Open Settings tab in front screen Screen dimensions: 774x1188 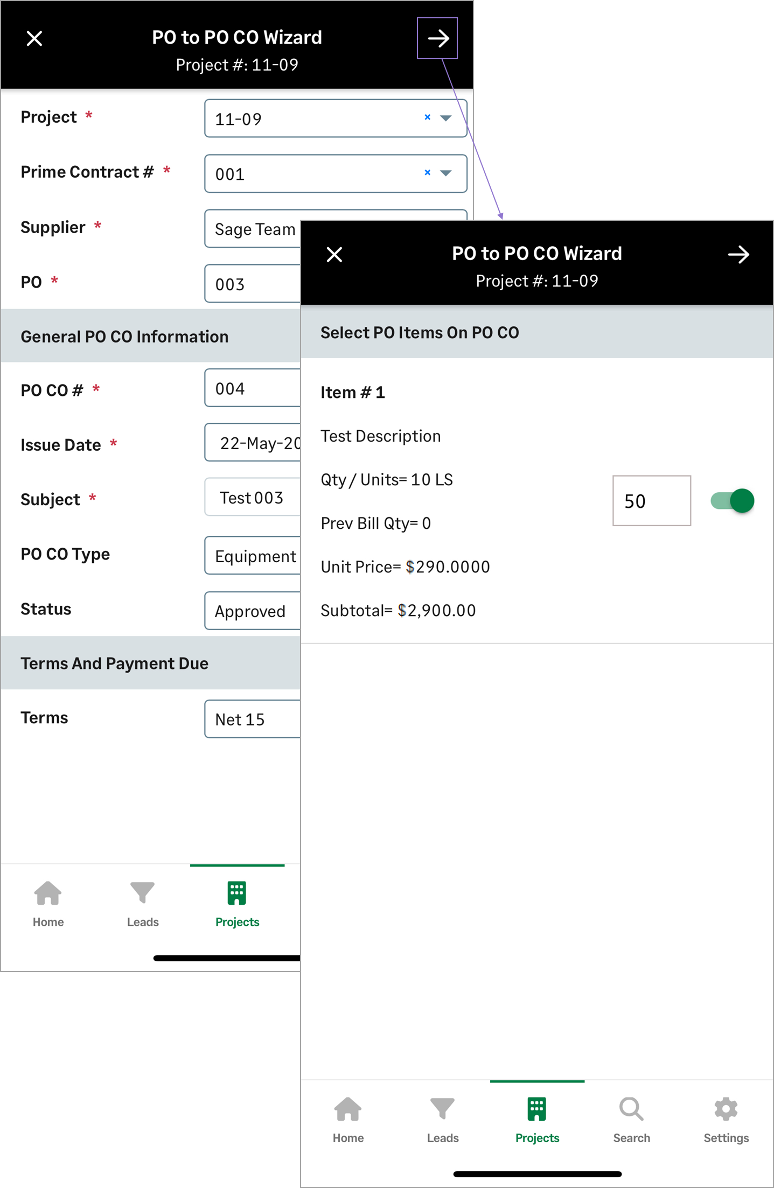click(726, 1120)
